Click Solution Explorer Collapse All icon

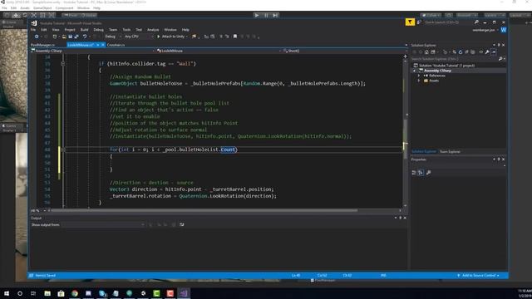[x=466, y=52]
